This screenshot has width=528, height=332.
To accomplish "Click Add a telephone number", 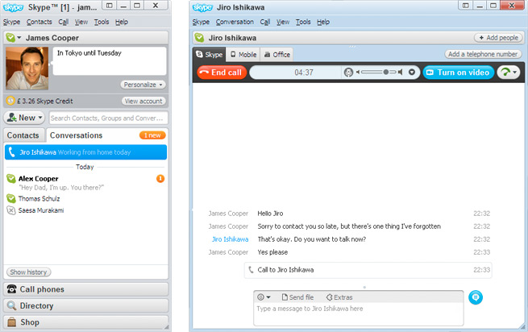I will tap(483, 54).
